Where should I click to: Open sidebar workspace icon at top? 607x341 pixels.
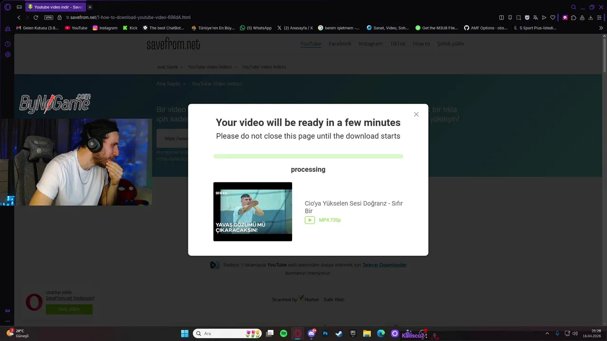pyautogui.click(x=8, y=29)
